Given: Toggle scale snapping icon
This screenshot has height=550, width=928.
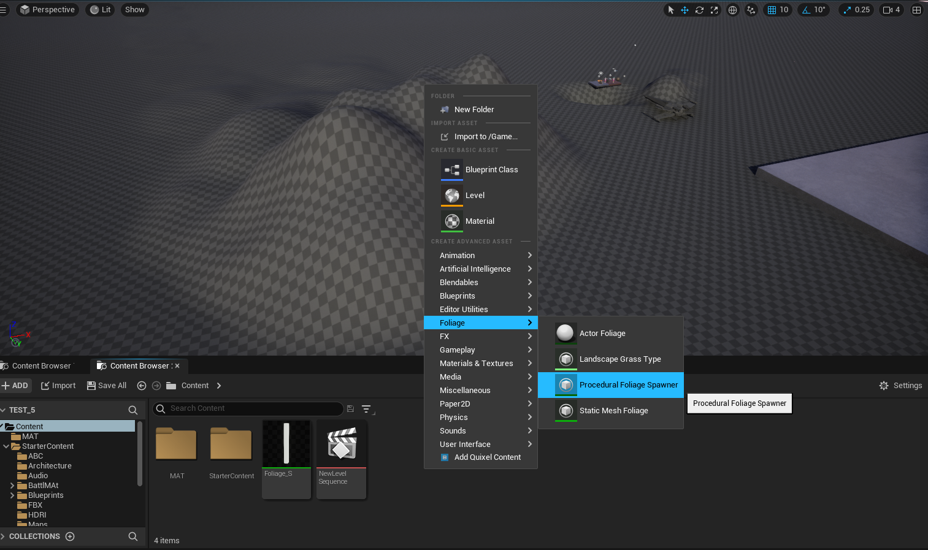Looking at the screenshot, I should click(x=847, y=10).
